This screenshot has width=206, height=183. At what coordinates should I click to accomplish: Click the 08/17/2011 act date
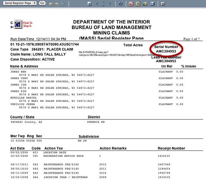tap(19, 165)
